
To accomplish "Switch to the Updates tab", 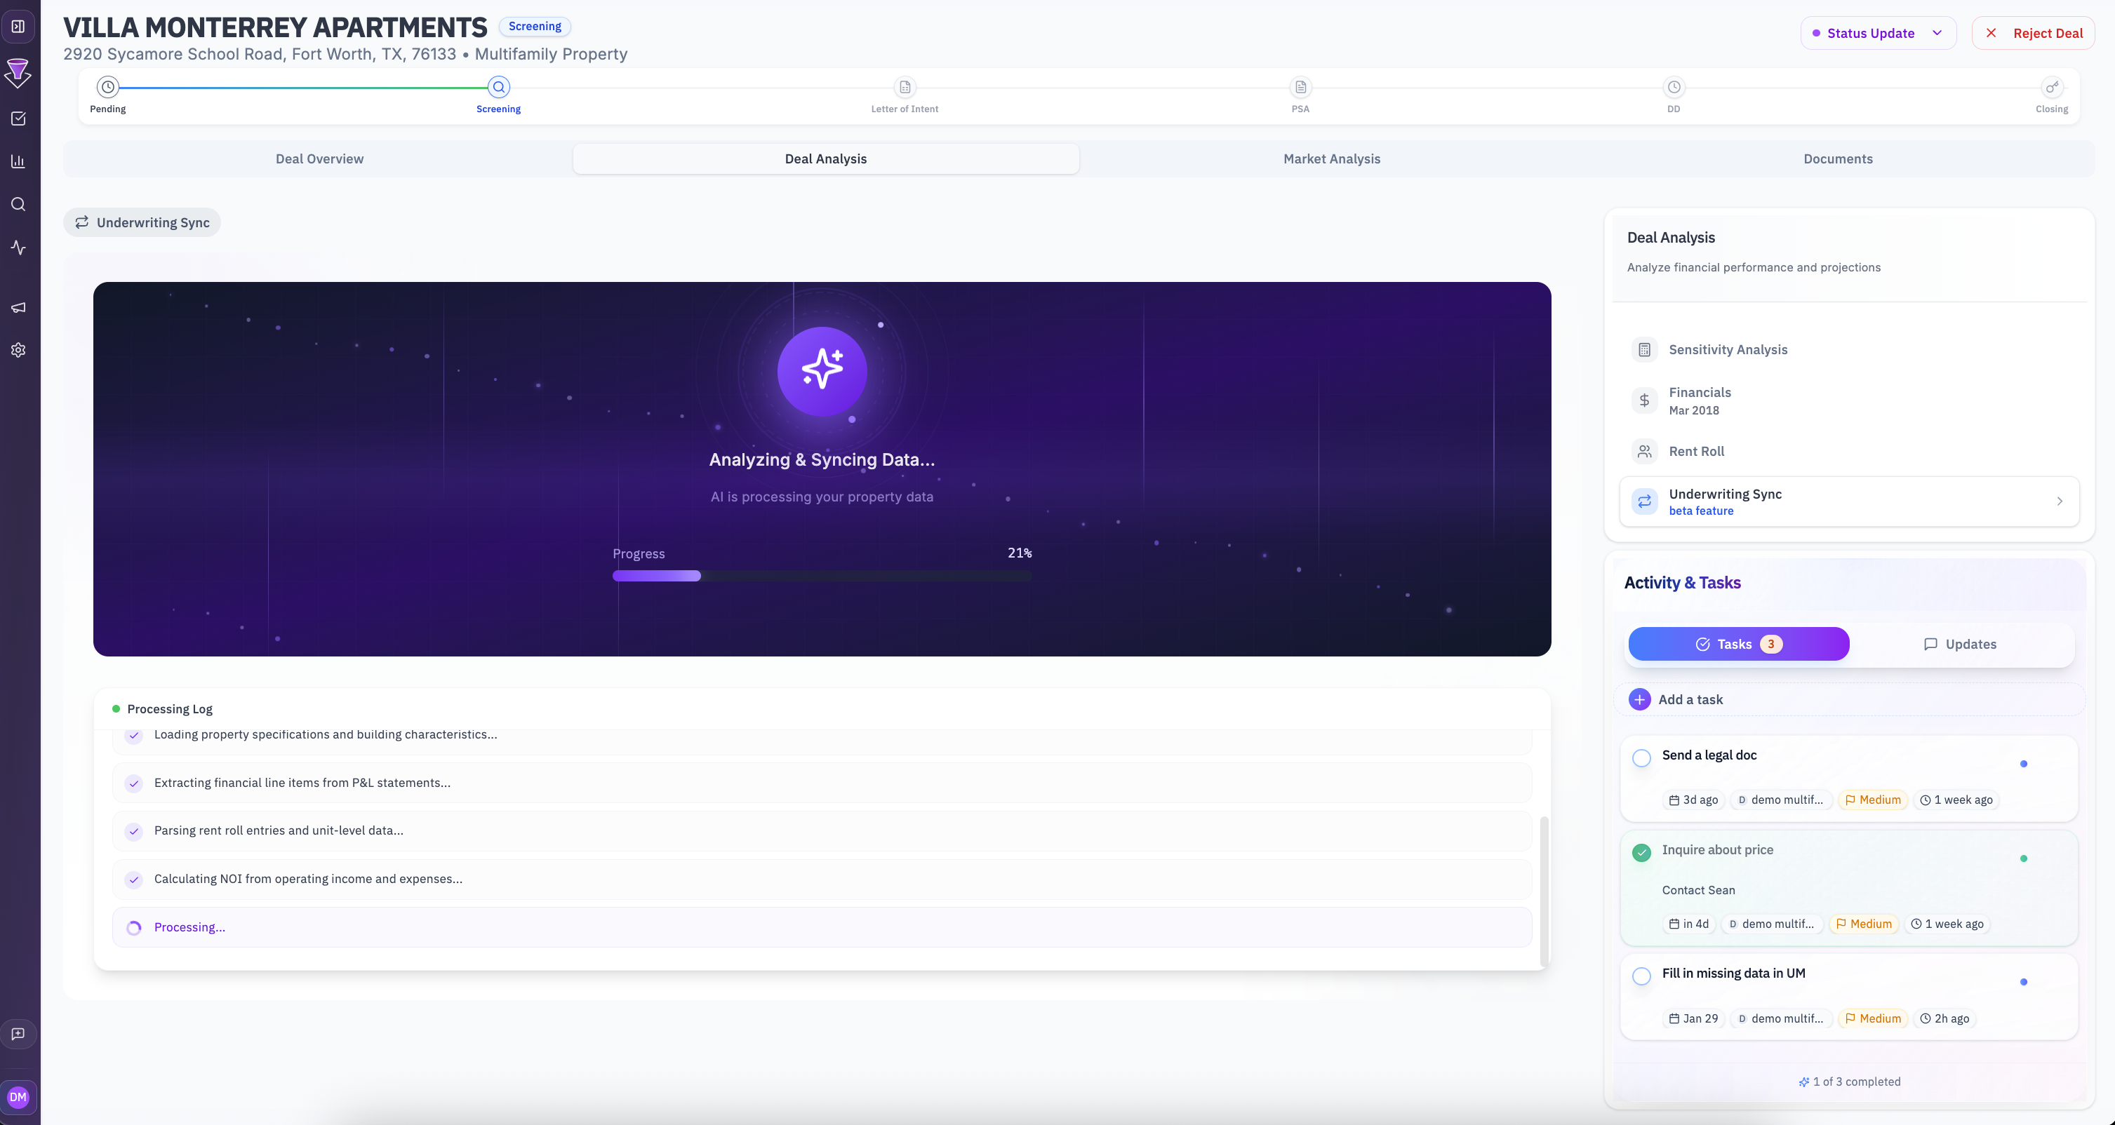I will (x=1959, y=644).
